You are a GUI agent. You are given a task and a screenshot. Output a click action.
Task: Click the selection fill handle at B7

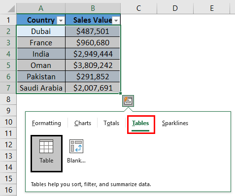click(x=120, y=93)
